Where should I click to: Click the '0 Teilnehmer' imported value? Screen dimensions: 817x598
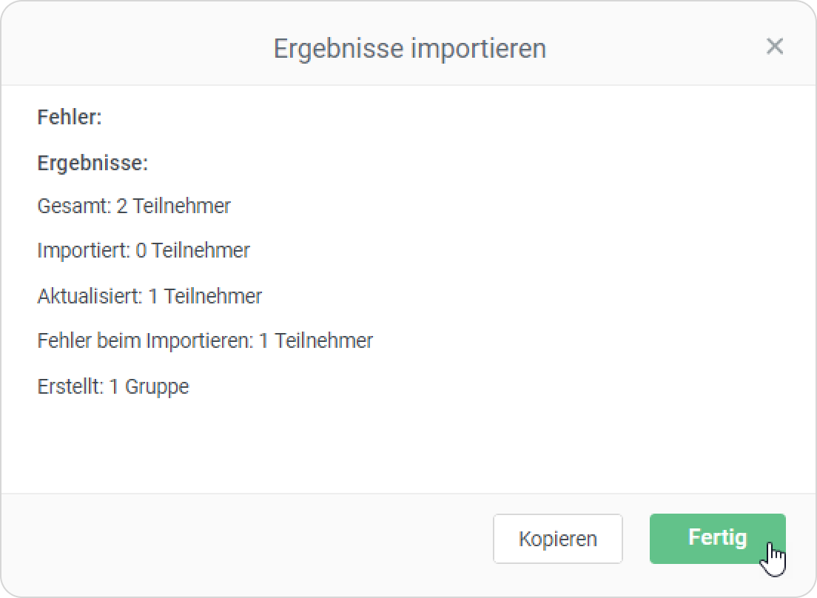193,251
